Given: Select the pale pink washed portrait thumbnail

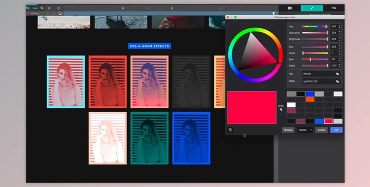Looking at the screenshot, I should click(107, 138).
